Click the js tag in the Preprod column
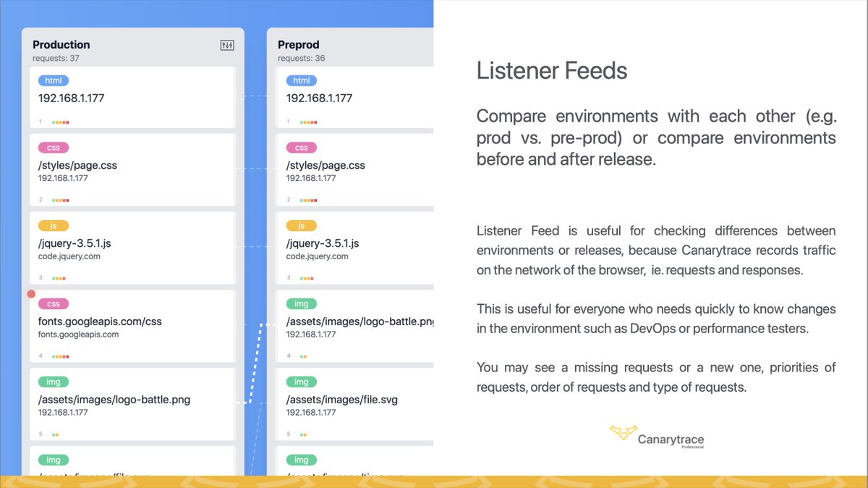The height and width of the screenshot is (488, 868). coord(302,226)
